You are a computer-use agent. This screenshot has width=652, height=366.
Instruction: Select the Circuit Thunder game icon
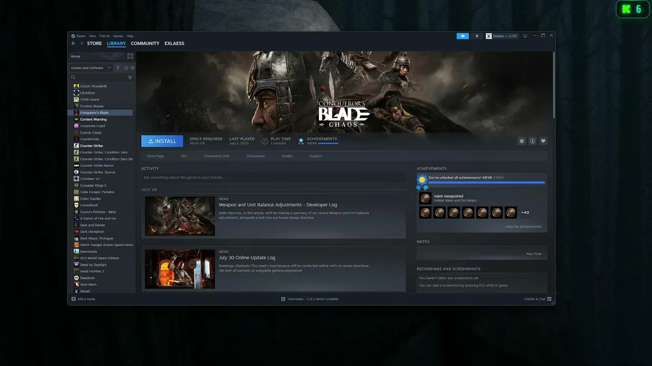pos(76,86)
